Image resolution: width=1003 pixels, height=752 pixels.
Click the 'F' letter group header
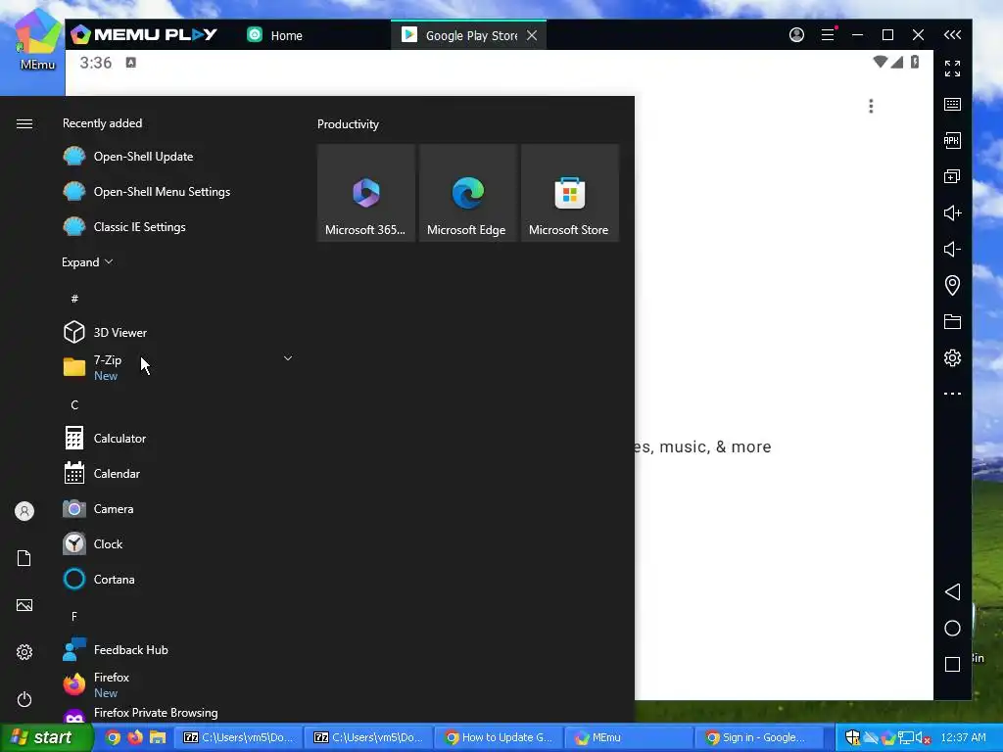click(74, 617)
